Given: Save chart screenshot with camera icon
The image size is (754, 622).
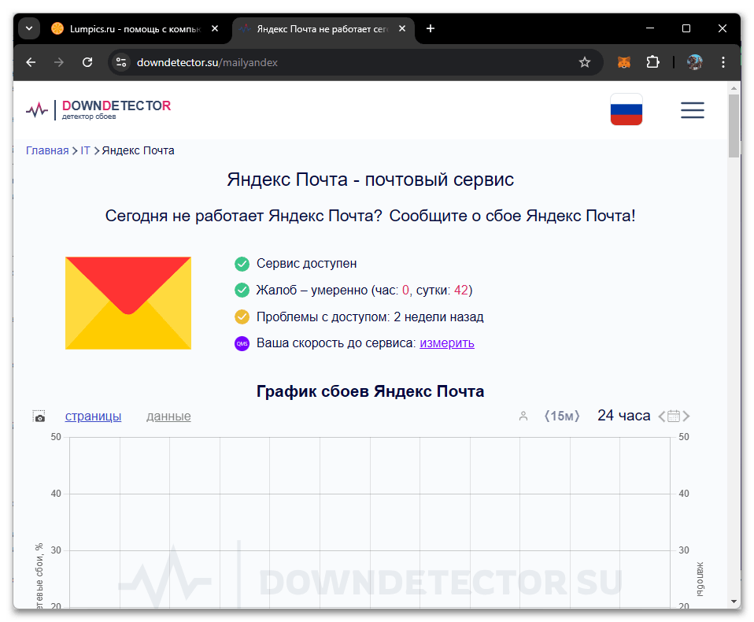Looking at the screenshot, I should click(x=39, y=416).
